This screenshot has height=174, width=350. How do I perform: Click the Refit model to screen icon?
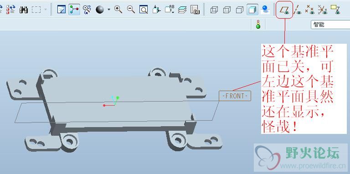(144, 10)
